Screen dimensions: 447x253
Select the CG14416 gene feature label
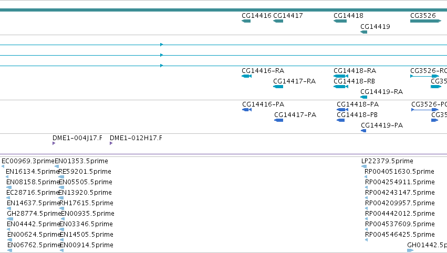(256, 16)
